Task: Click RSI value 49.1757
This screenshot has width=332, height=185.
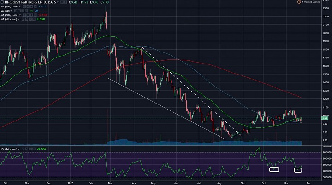Action: 41,149
